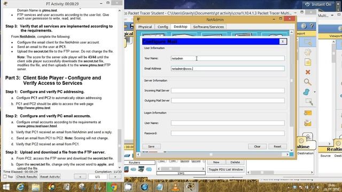Switch to the Software/Services tab
Screen dimensions: 342x192
point(208,27)
